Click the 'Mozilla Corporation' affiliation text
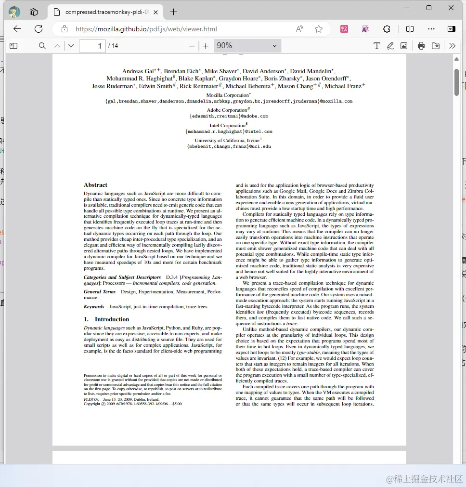Viewport: 466px width, 487px height. pos(228,95)
